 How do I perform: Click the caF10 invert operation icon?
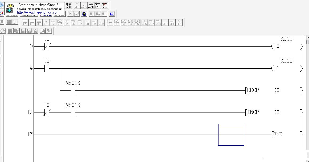[x=91, y=6]
